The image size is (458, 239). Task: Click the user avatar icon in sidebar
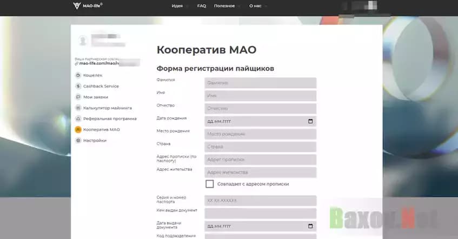click(83, 41)
